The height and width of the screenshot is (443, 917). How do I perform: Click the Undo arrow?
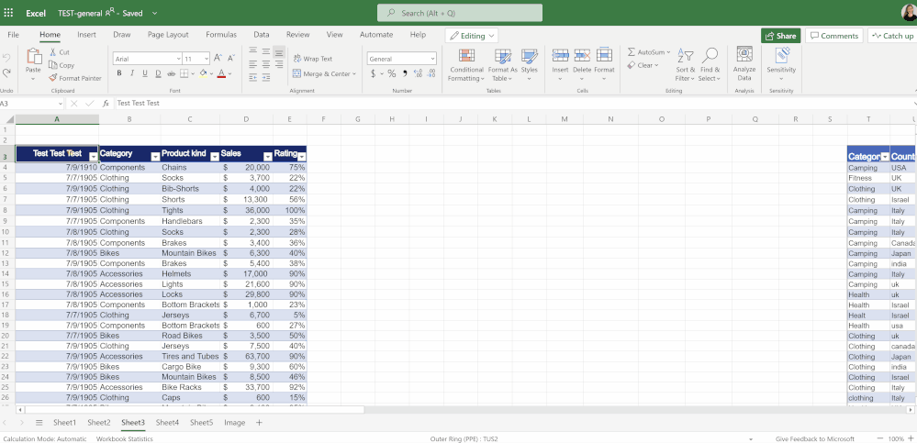tap(6, 59)
